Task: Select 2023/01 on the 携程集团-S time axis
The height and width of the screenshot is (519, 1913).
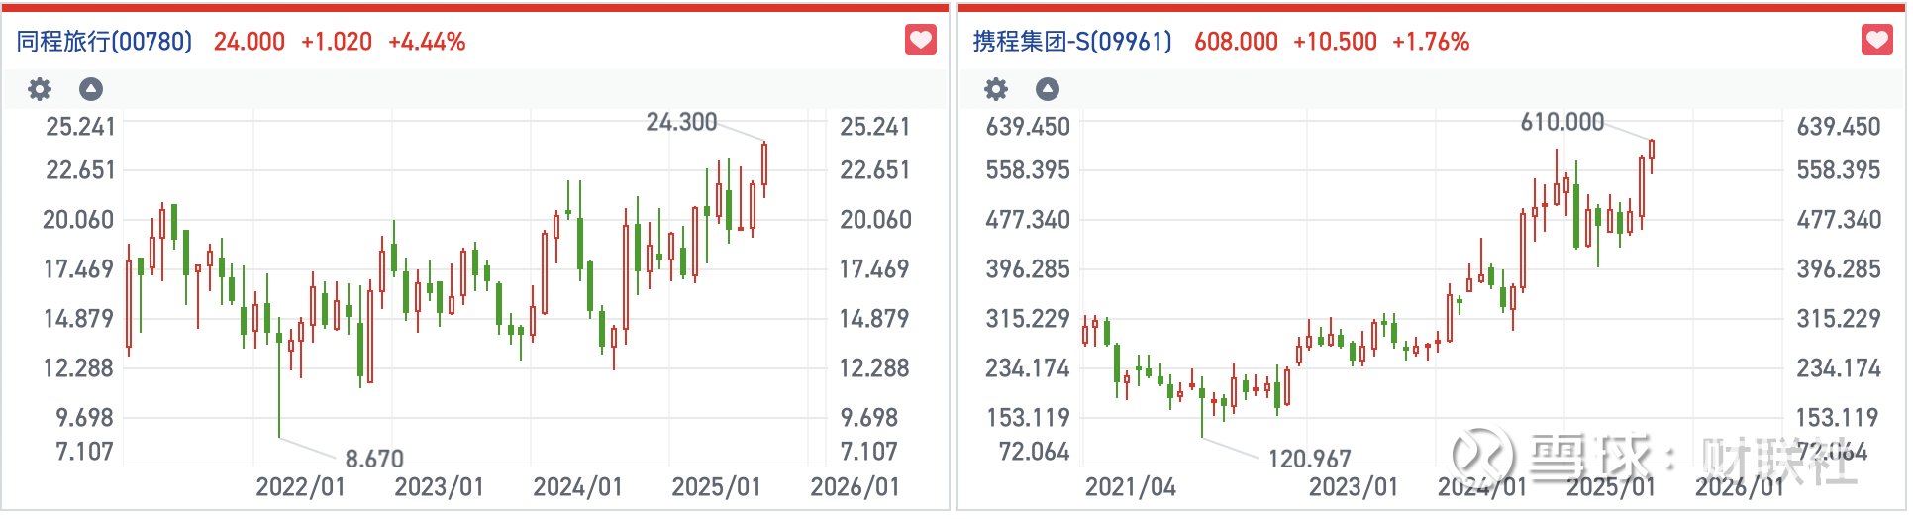Action: click(1354, 487)
